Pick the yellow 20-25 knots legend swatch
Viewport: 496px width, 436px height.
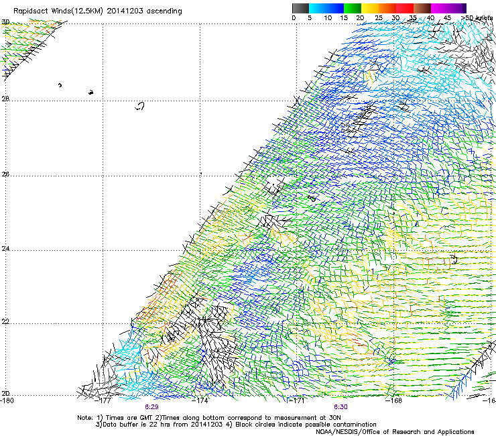[370, 8]
